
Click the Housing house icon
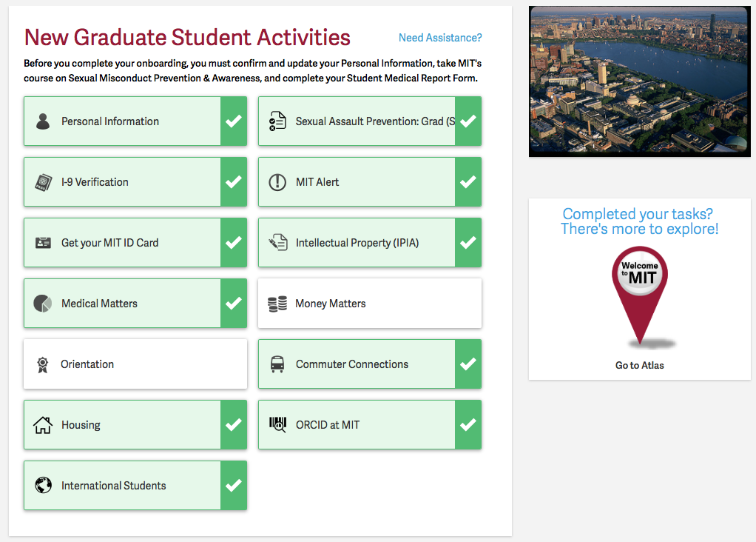(x=43, y=425)
